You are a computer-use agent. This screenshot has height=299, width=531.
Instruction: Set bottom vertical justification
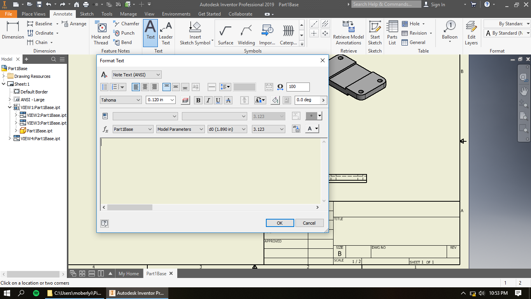[x=185, y=87]
